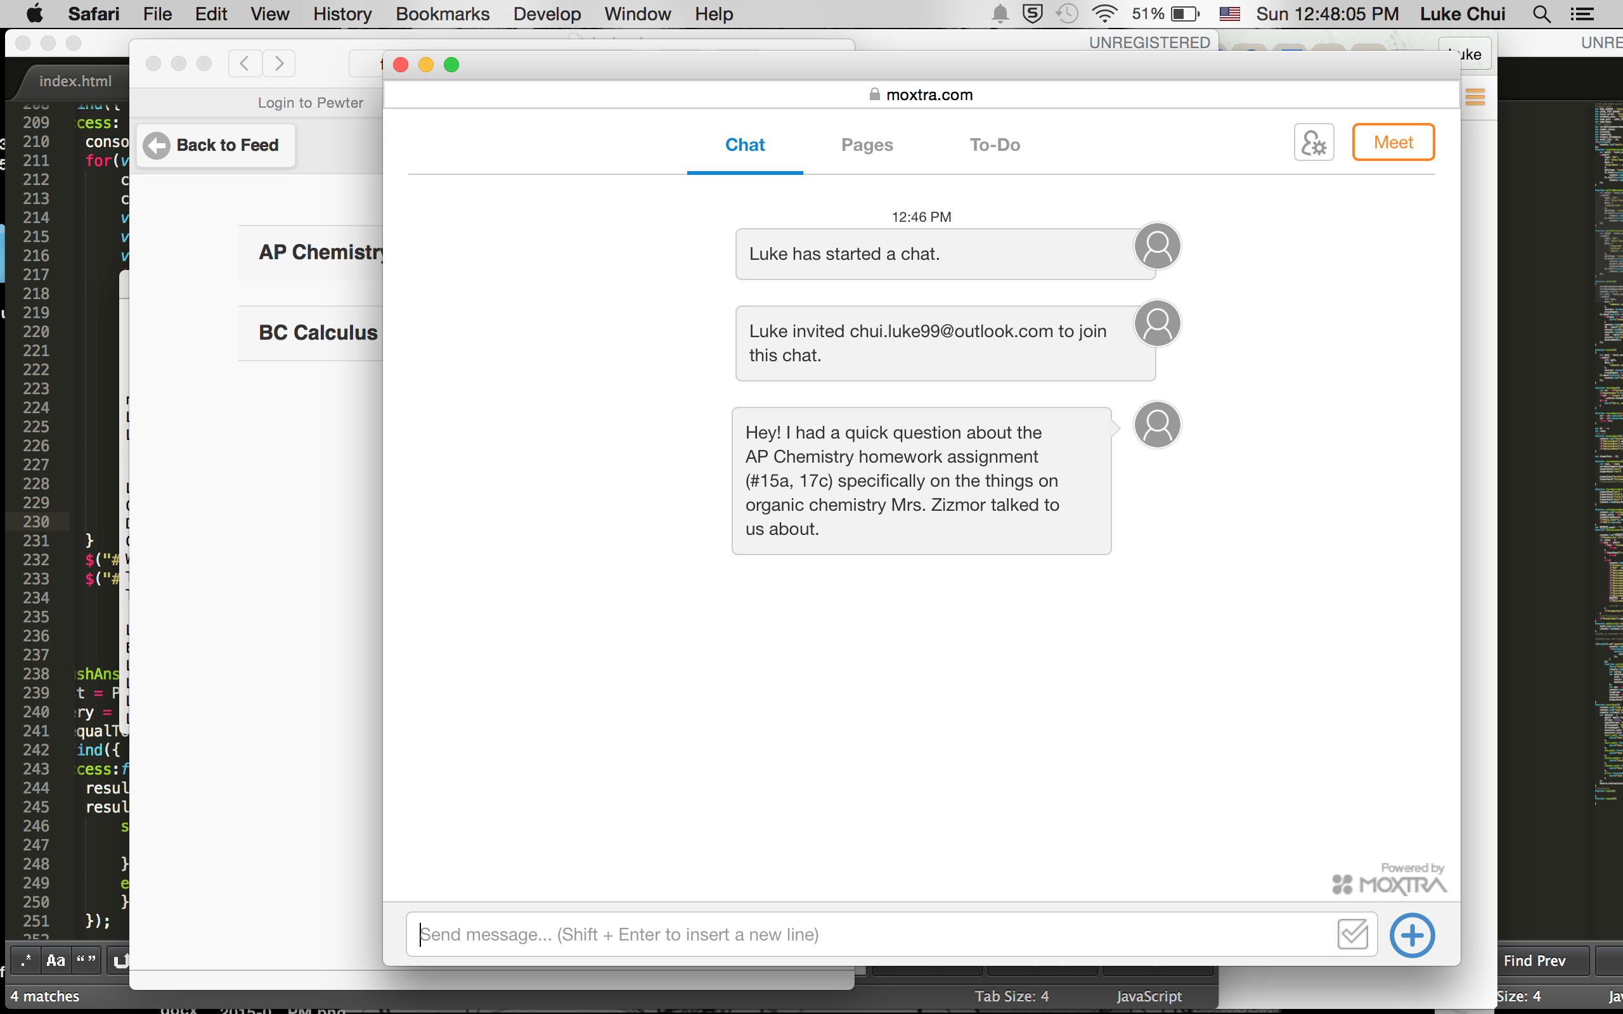Click the blue plus add button
Image resolution: width=1623 pixels, height=1014 pixels.
click(x=1412, y=935)
